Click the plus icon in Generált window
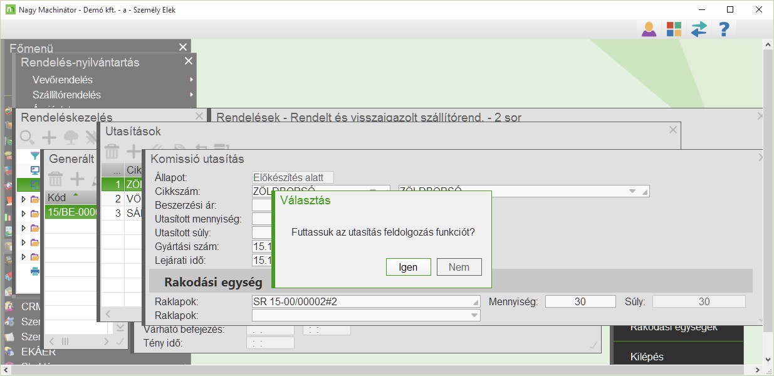 (x=77, y=179)
